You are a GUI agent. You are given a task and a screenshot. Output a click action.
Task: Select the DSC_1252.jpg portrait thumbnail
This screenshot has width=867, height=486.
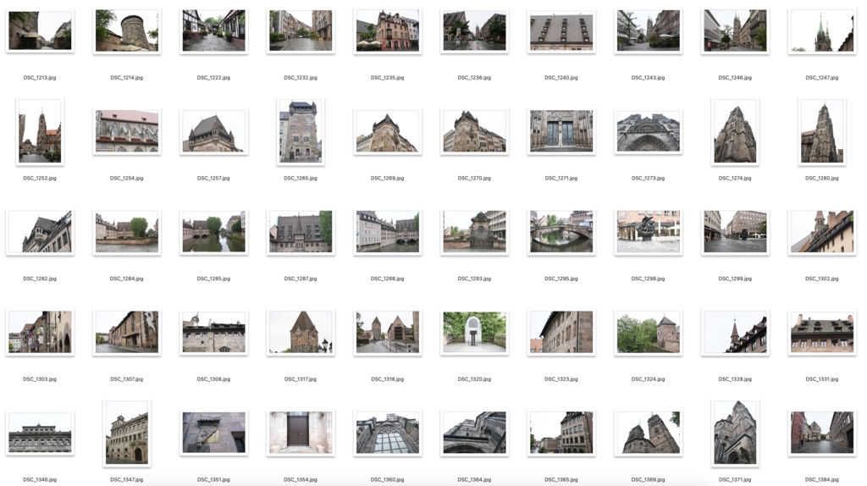click(40, 131)
